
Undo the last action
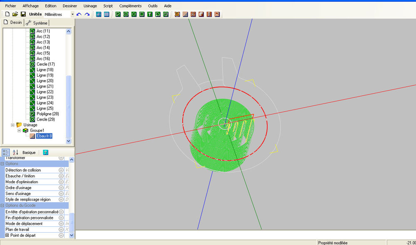click(79, 14)
